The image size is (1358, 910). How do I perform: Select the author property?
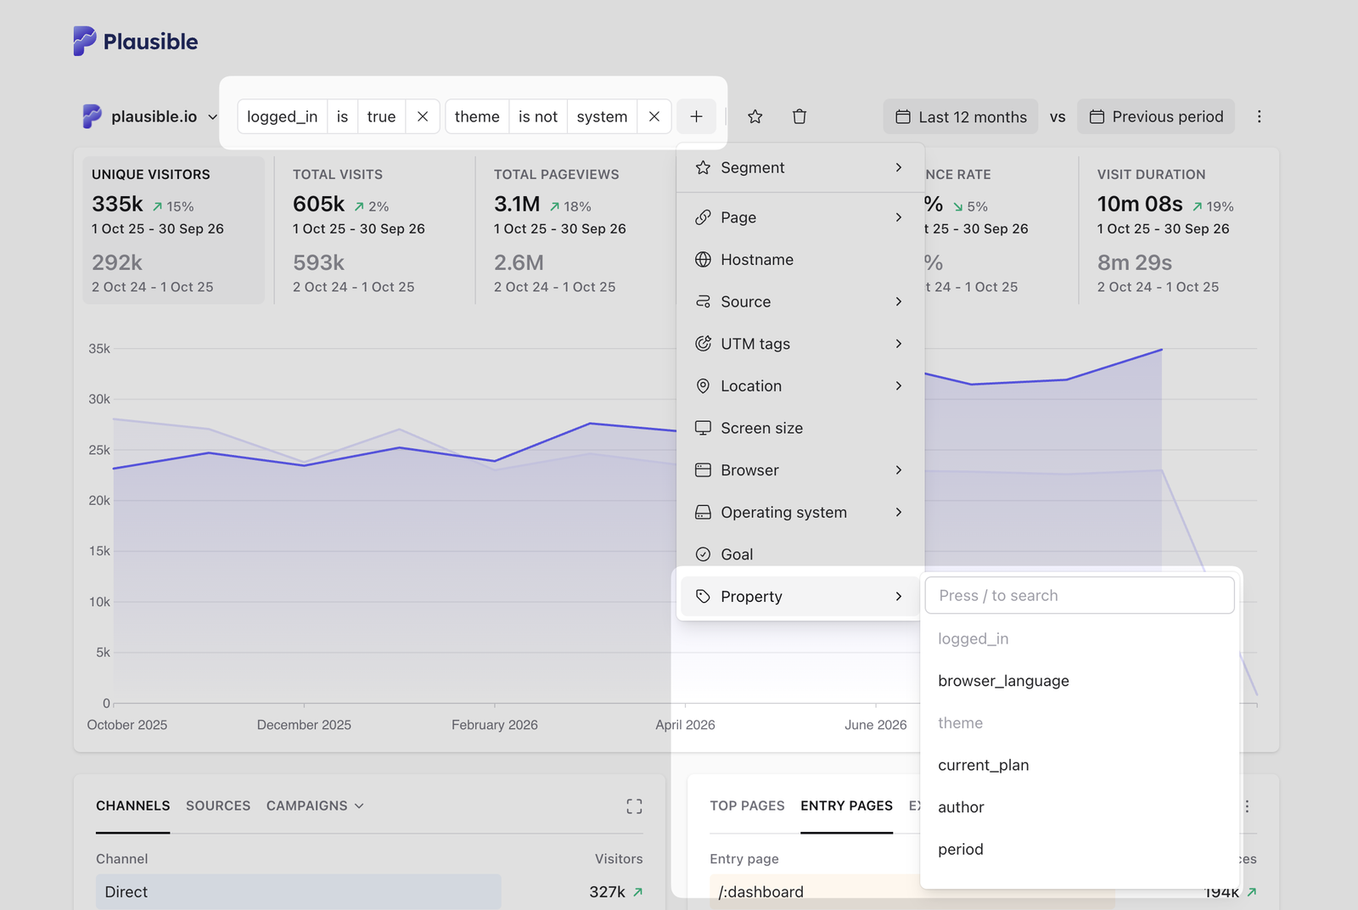pos(1080,807)
